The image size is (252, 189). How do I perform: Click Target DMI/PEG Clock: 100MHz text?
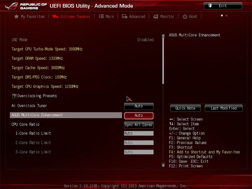pos(39,77)
